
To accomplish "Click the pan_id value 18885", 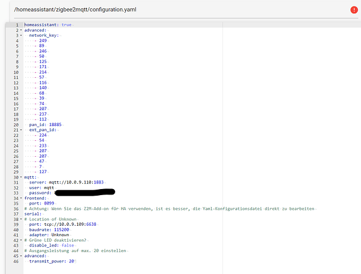I will pyautogui.click(x=55, y=125).
